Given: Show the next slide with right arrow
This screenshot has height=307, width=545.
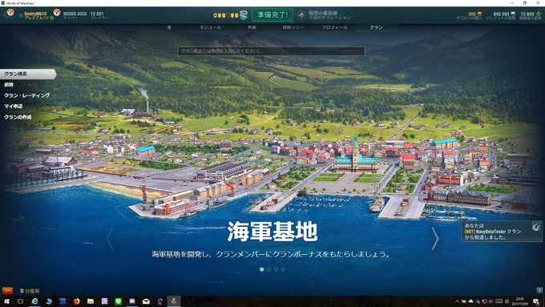Looking at the screenshot, I should [435, 239].
